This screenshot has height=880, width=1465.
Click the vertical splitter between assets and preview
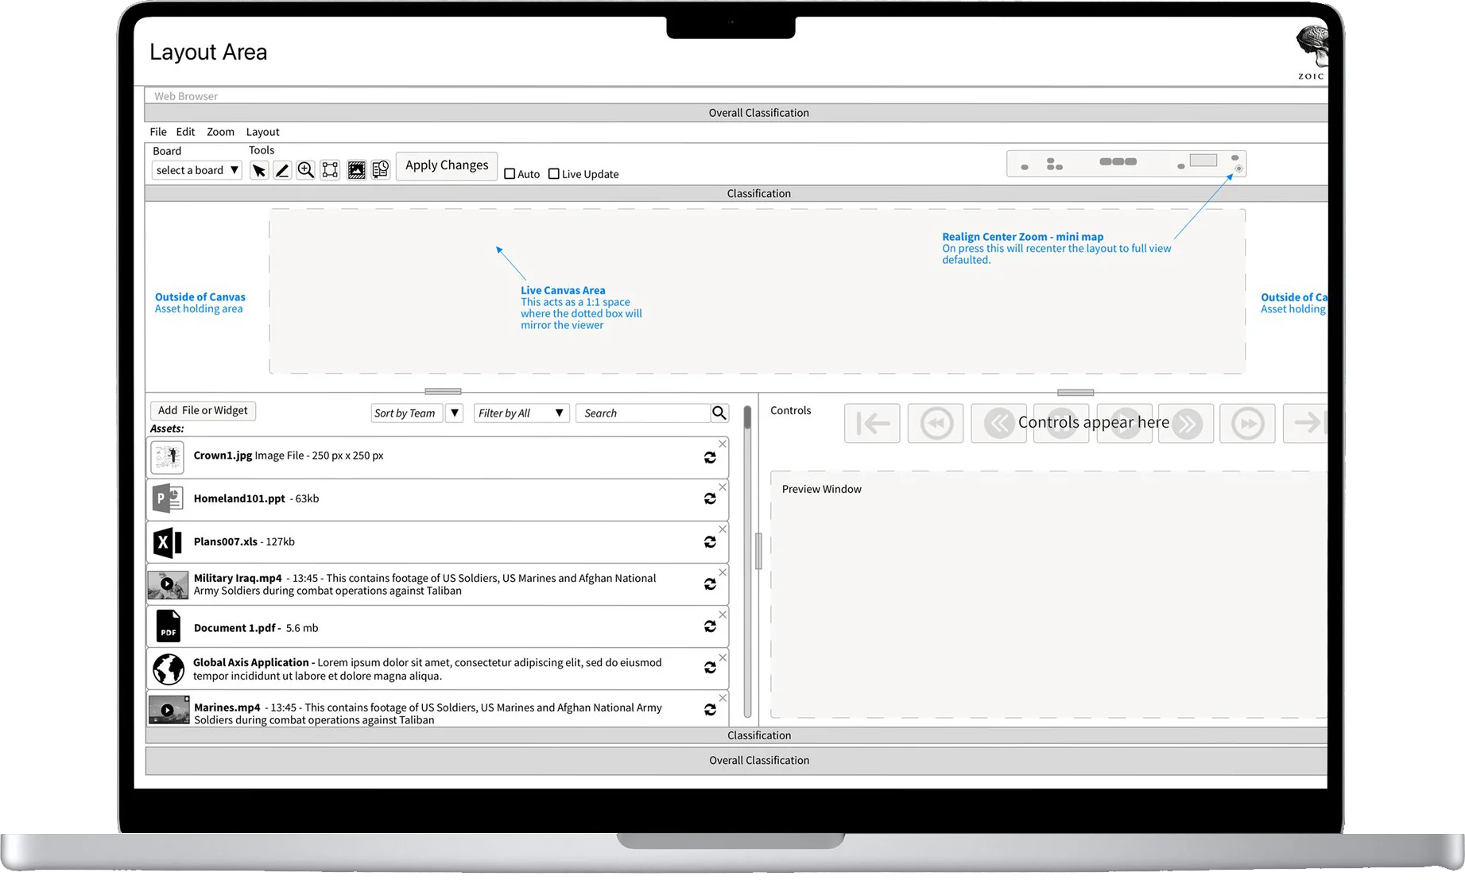point(758,551)
